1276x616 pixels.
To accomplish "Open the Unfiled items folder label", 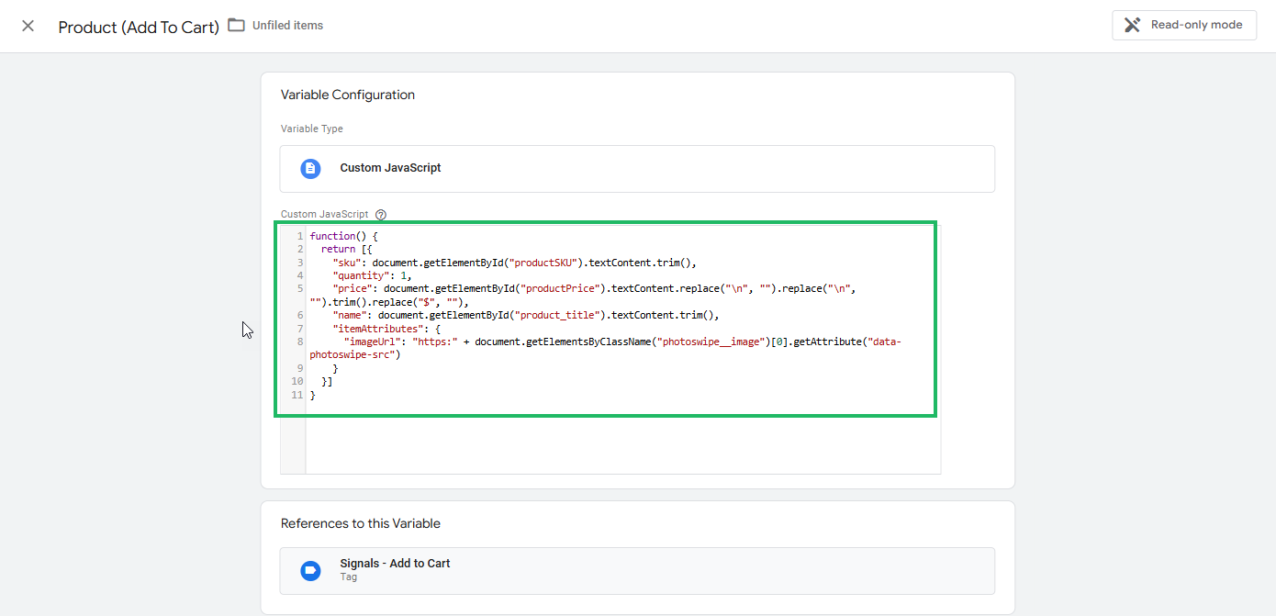I will (287, 26).
